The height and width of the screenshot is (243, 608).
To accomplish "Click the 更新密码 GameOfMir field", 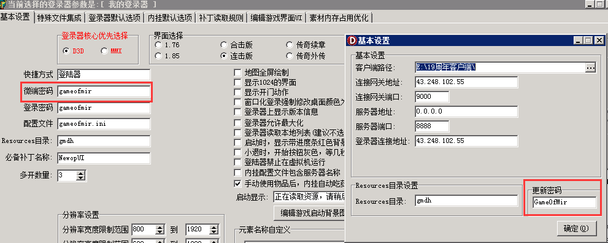I will click(564, 202).
